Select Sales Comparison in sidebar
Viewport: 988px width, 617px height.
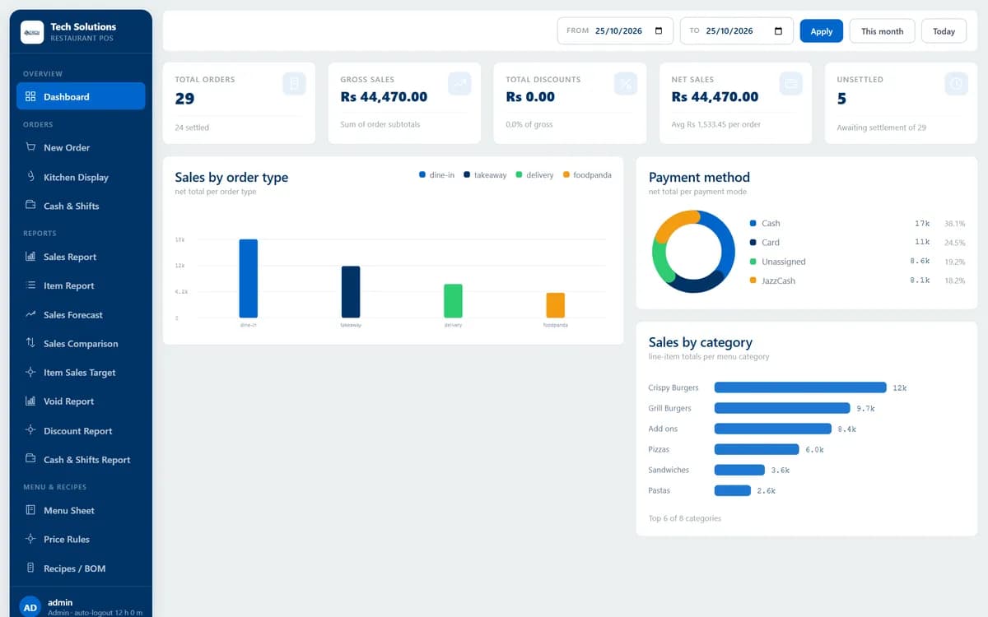click(x=81, y=343)
